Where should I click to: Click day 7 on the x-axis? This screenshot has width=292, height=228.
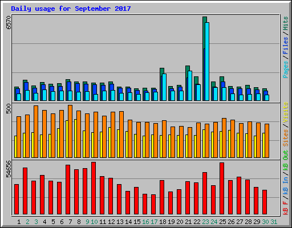70,222
